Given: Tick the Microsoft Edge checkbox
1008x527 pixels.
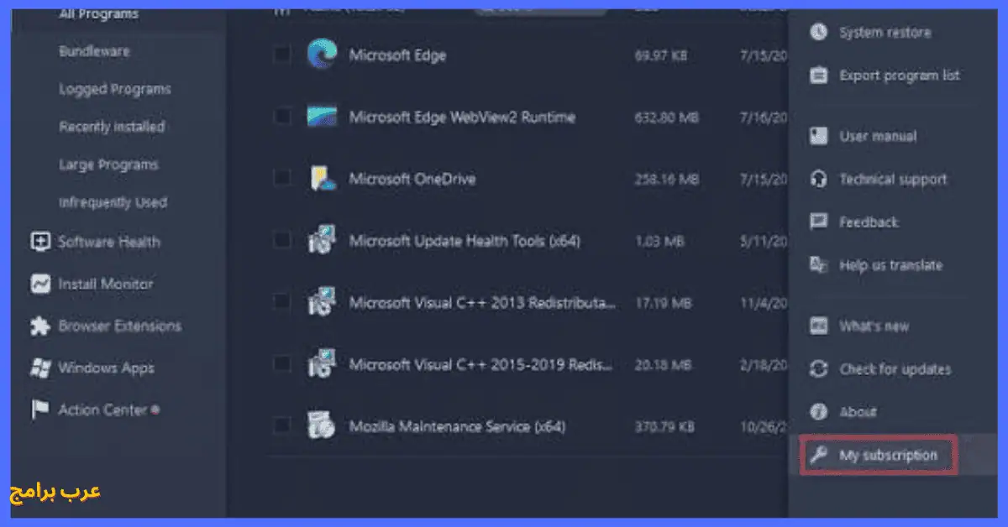Looking at the screenshot, I should 282,55.
